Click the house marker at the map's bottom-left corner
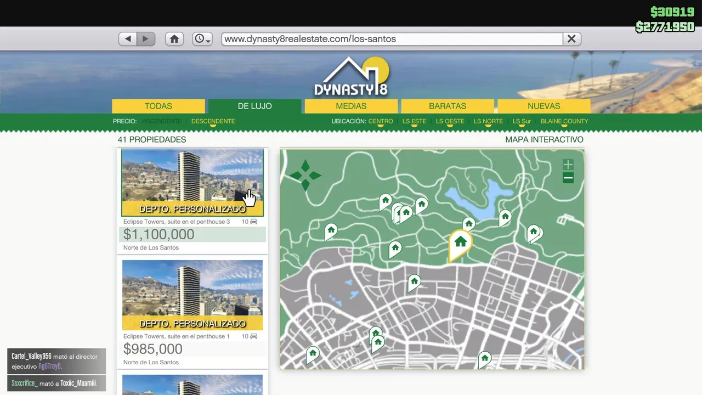 click(x=313, y=354)
